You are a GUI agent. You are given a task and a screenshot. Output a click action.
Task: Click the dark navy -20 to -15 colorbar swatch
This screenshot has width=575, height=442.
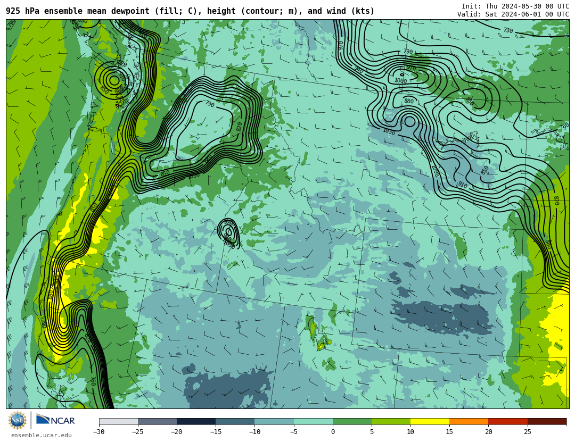pyautogui.click(x=196, y=421)
